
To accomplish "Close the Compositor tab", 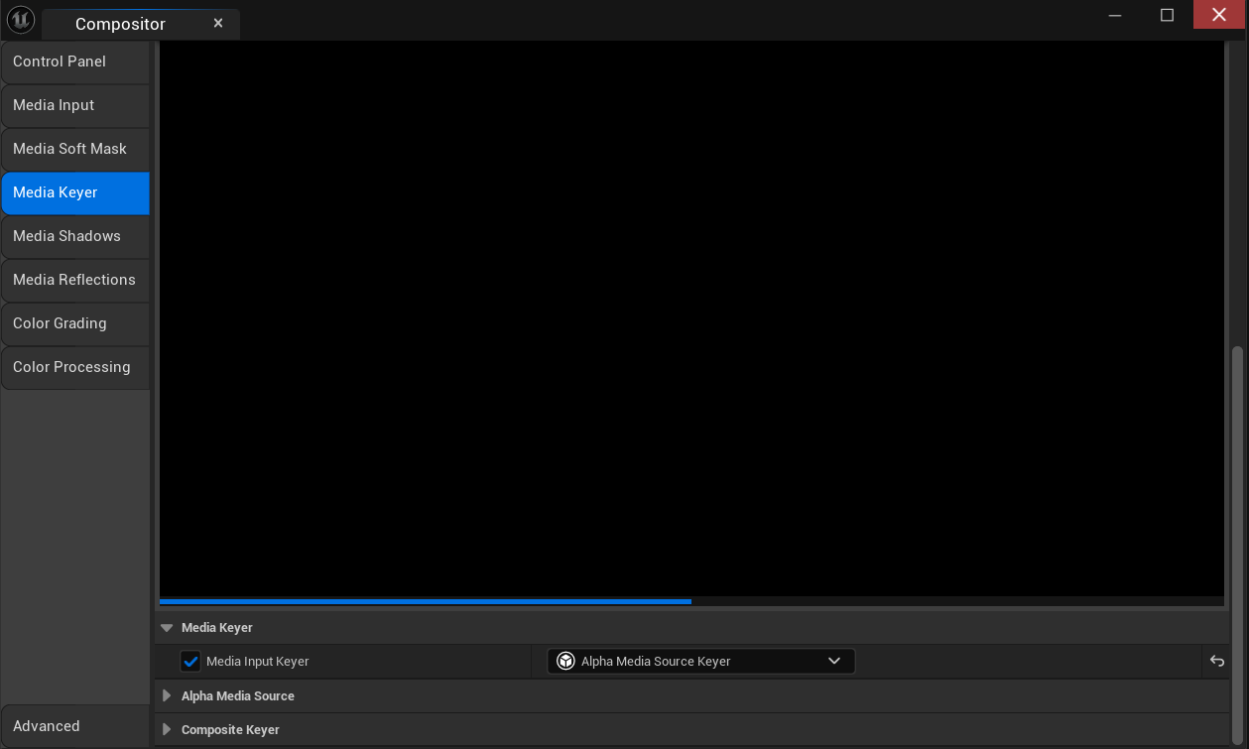I will 218,23.
